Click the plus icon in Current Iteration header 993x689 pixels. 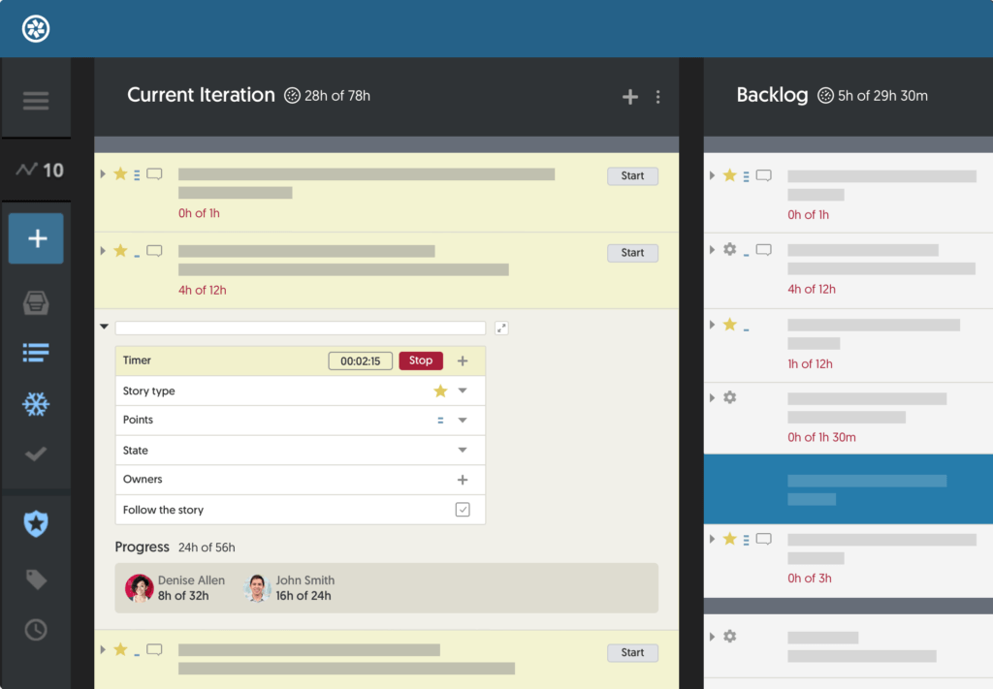click(629, 96)
